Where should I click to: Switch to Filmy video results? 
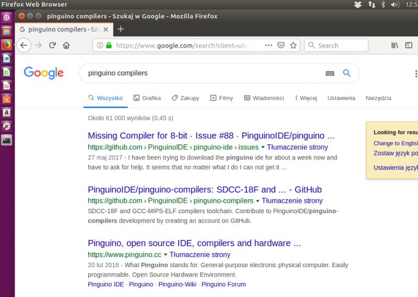pos(222,98)
